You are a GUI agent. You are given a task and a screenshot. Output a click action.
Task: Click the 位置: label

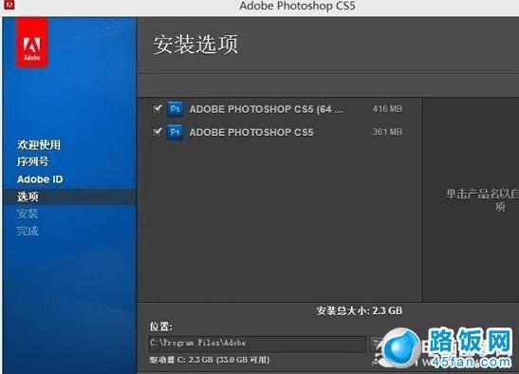click(x=161, y=327)
